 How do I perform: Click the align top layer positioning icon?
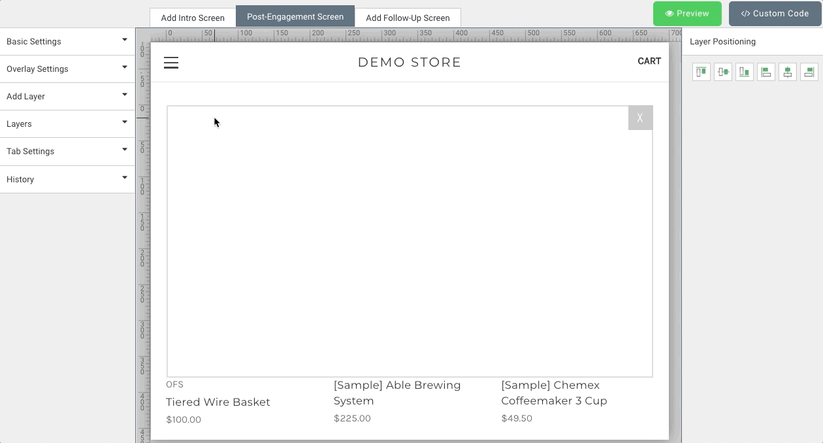702,72
